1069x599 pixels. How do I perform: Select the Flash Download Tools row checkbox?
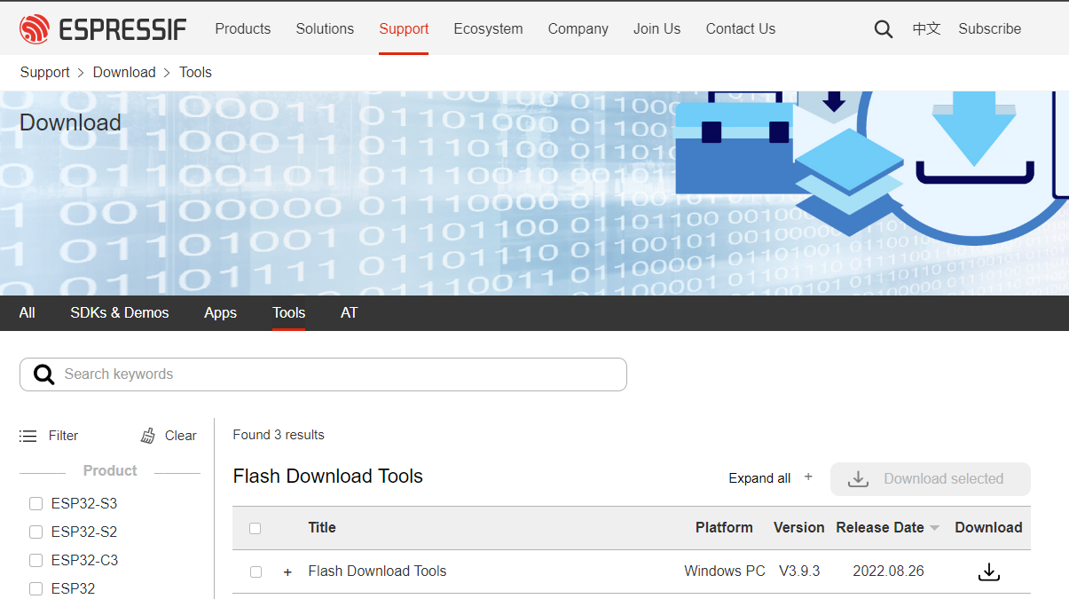point(255,571)
